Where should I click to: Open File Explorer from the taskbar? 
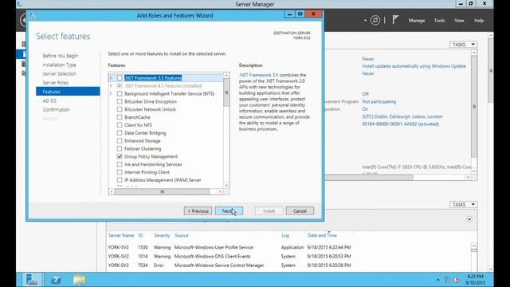click(80, 280)
